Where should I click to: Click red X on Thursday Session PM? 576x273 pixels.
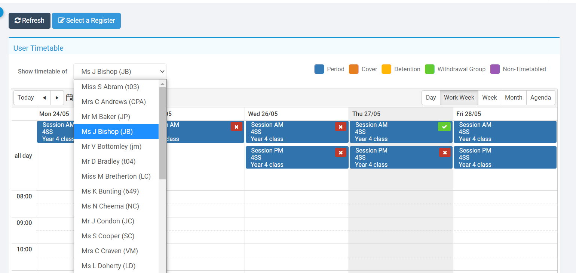[x=444, y=153]
